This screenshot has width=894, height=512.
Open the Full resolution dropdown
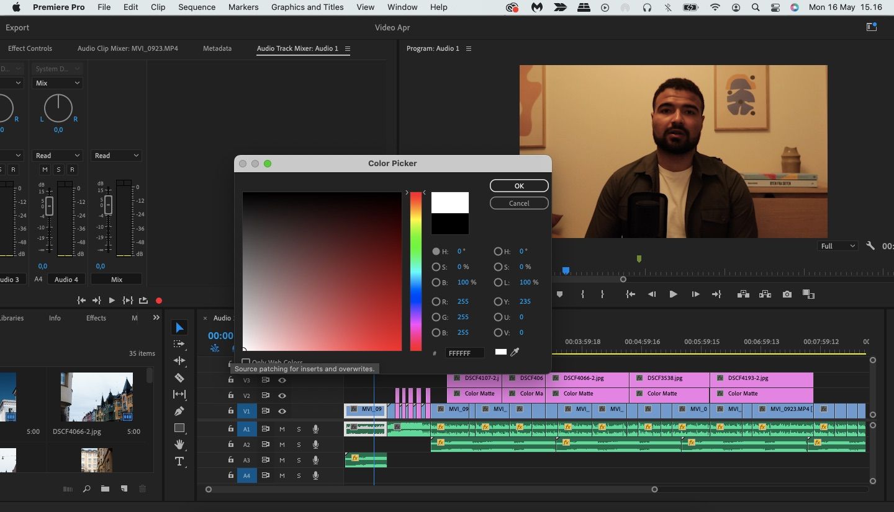(x=837, y=245)
